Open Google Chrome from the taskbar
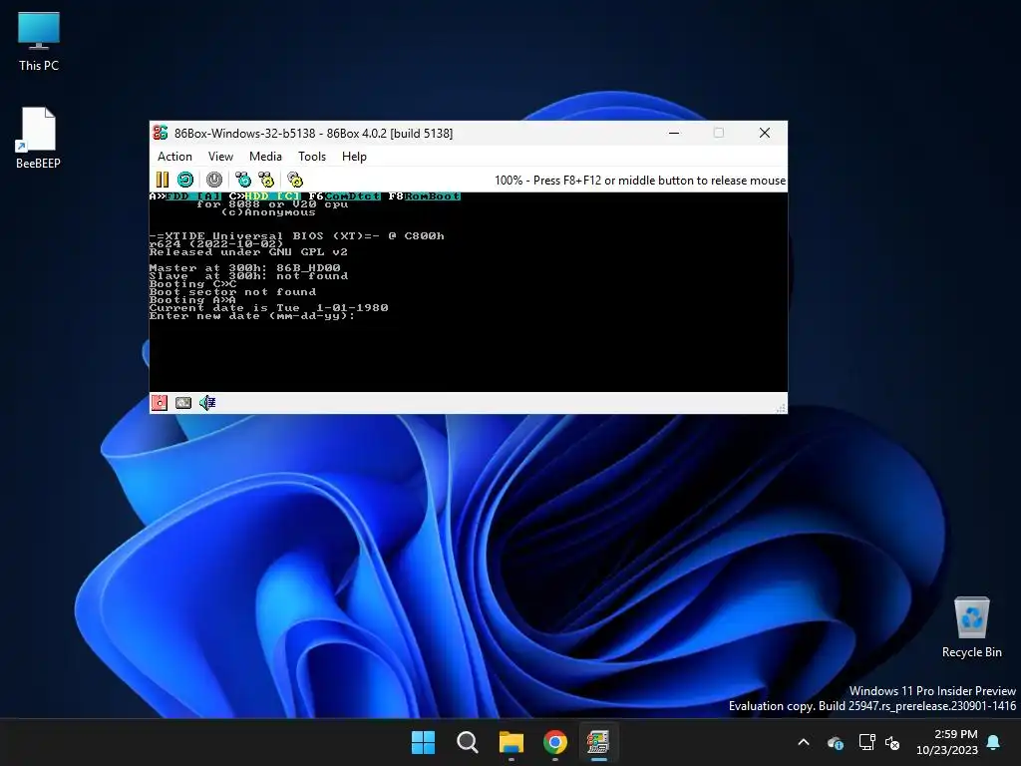 point(554,742)
